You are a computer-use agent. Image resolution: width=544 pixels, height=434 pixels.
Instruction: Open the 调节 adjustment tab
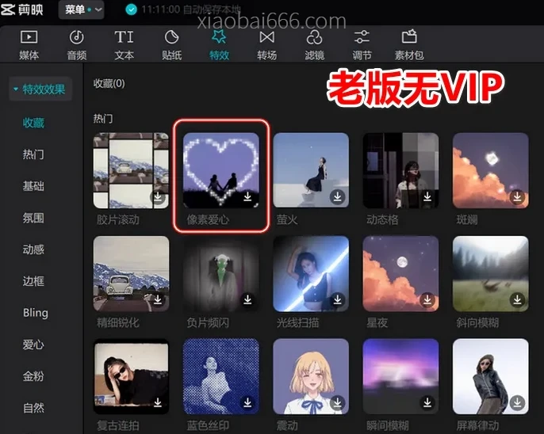pyautogui.click(x=362, y=45)
